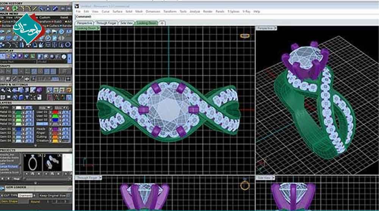Click the red icon in Zoom History
Viewport: 379px width, 211px height.
point(8,9)
